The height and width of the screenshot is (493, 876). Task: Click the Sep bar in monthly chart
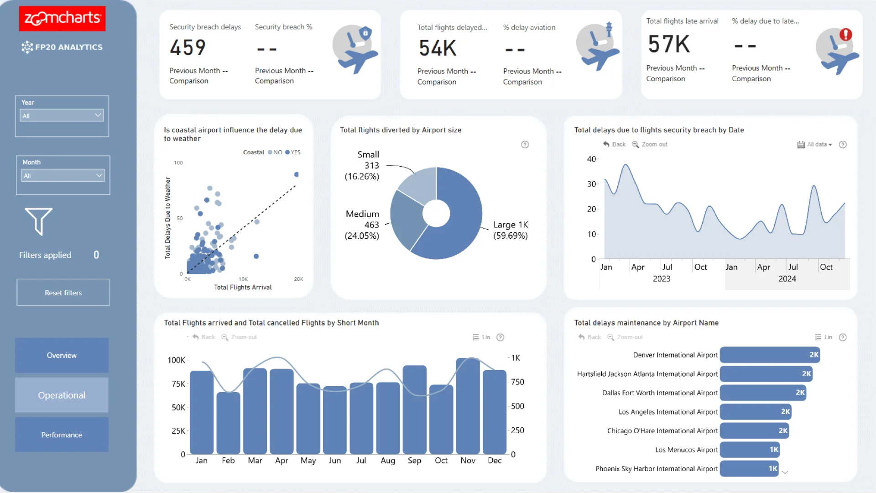click(415, 410)
